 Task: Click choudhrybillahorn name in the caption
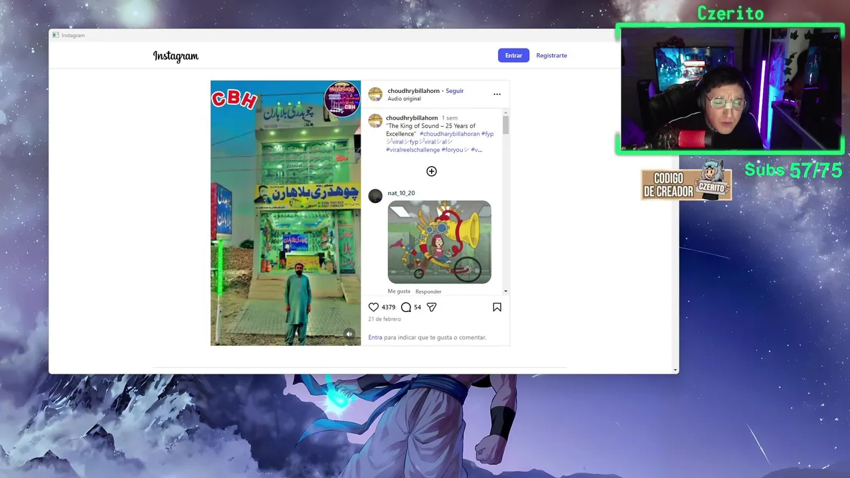pos(412,118)
